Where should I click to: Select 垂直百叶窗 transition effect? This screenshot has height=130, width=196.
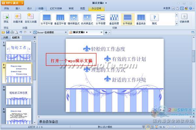pos(60,19)
